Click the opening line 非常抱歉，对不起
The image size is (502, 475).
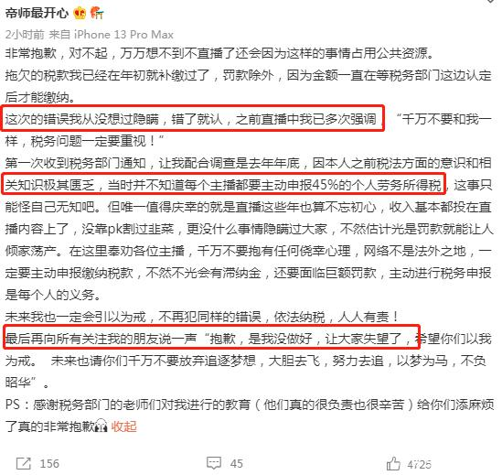219,53
